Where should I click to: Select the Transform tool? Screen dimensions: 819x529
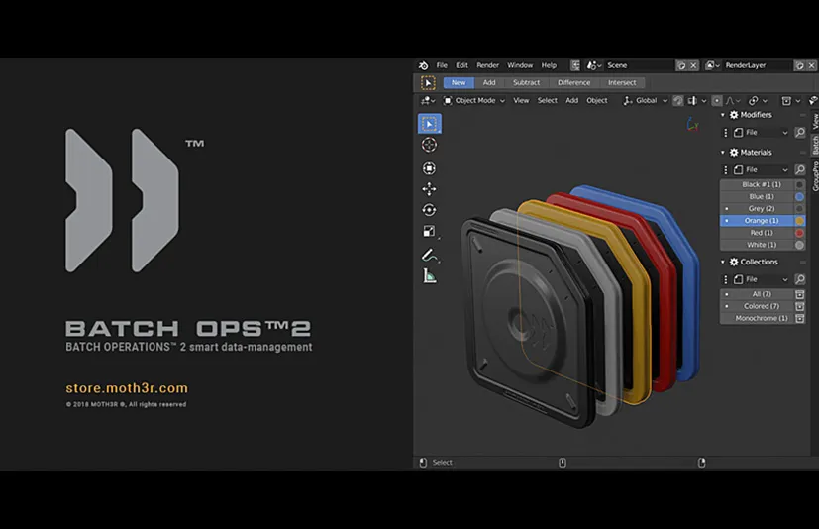click(430, 168)
